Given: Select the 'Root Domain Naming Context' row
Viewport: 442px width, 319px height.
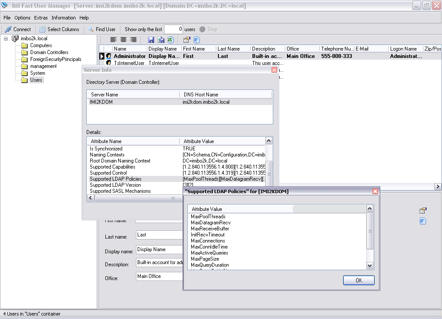Looking at the screenshot, I should tap(177, 161).
